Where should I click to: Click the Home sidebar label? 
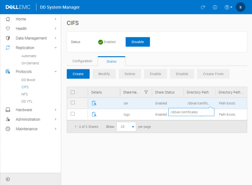coord(21,19)
